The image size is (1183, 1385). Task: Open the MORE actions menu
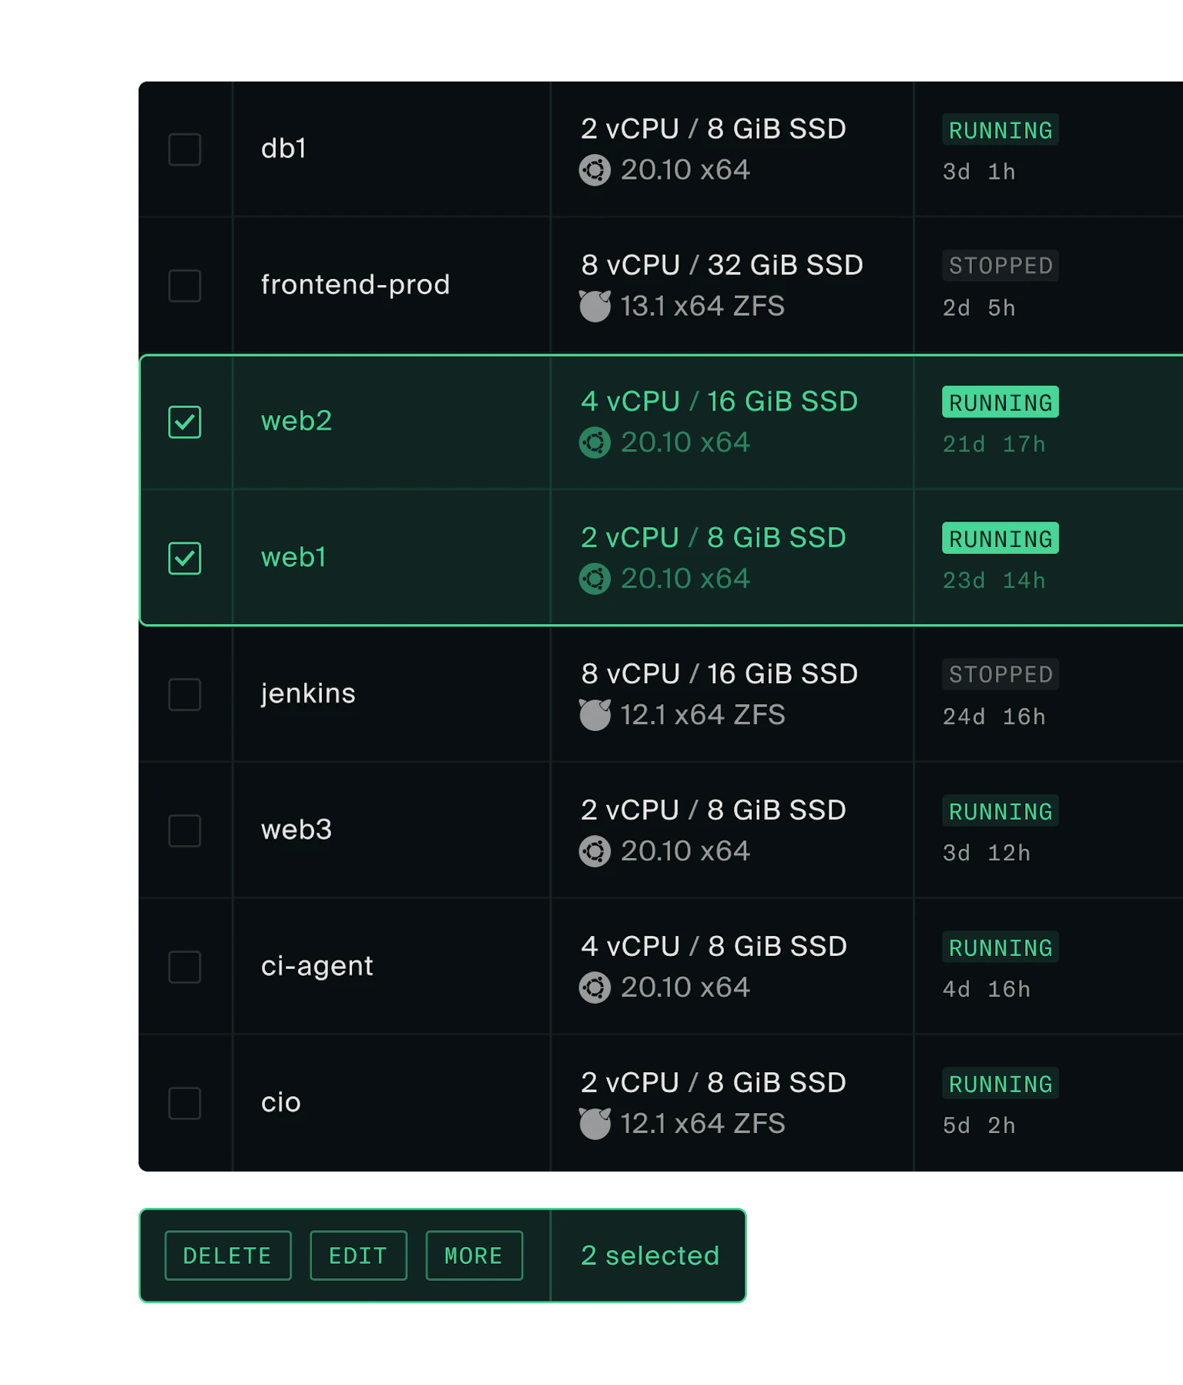(474, 1256)
